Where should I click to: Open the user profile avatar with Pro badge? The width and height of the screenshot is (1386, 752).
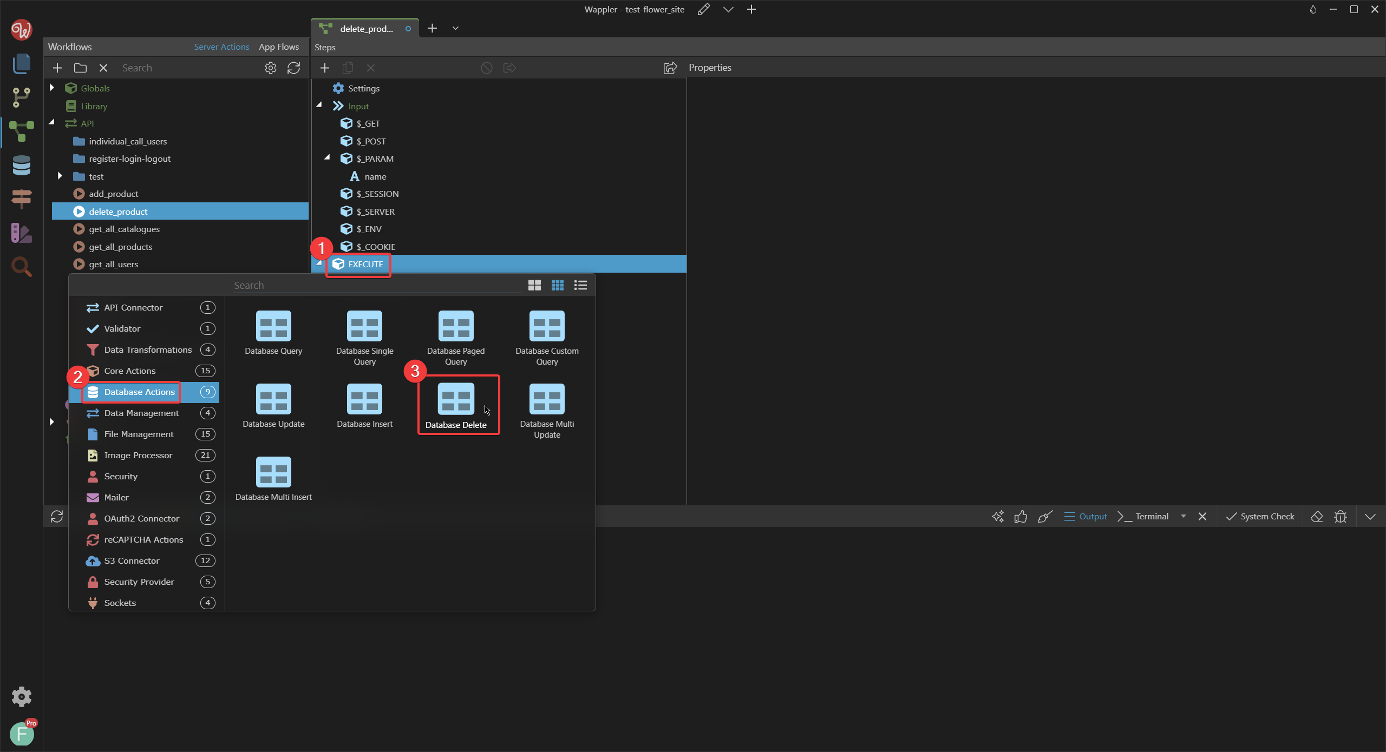click(x=22, y=734)
